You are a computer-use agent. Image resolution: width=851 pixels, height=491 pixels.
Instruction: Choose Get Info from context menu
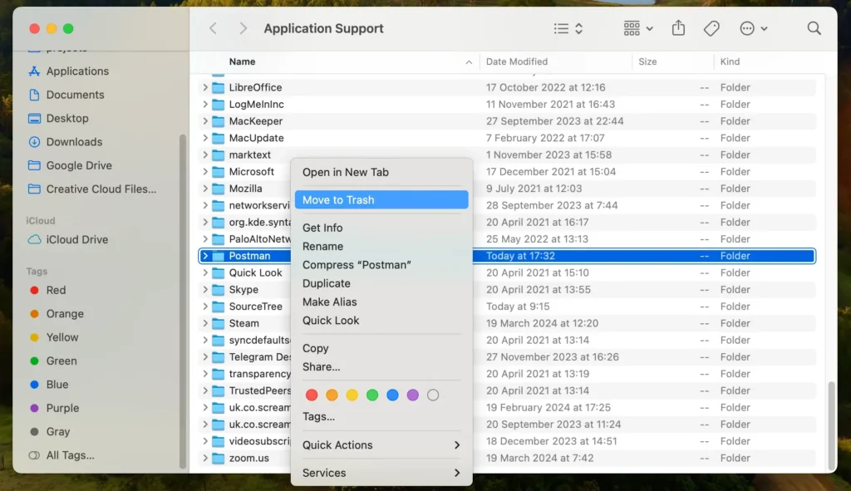[x=381, y=228]
